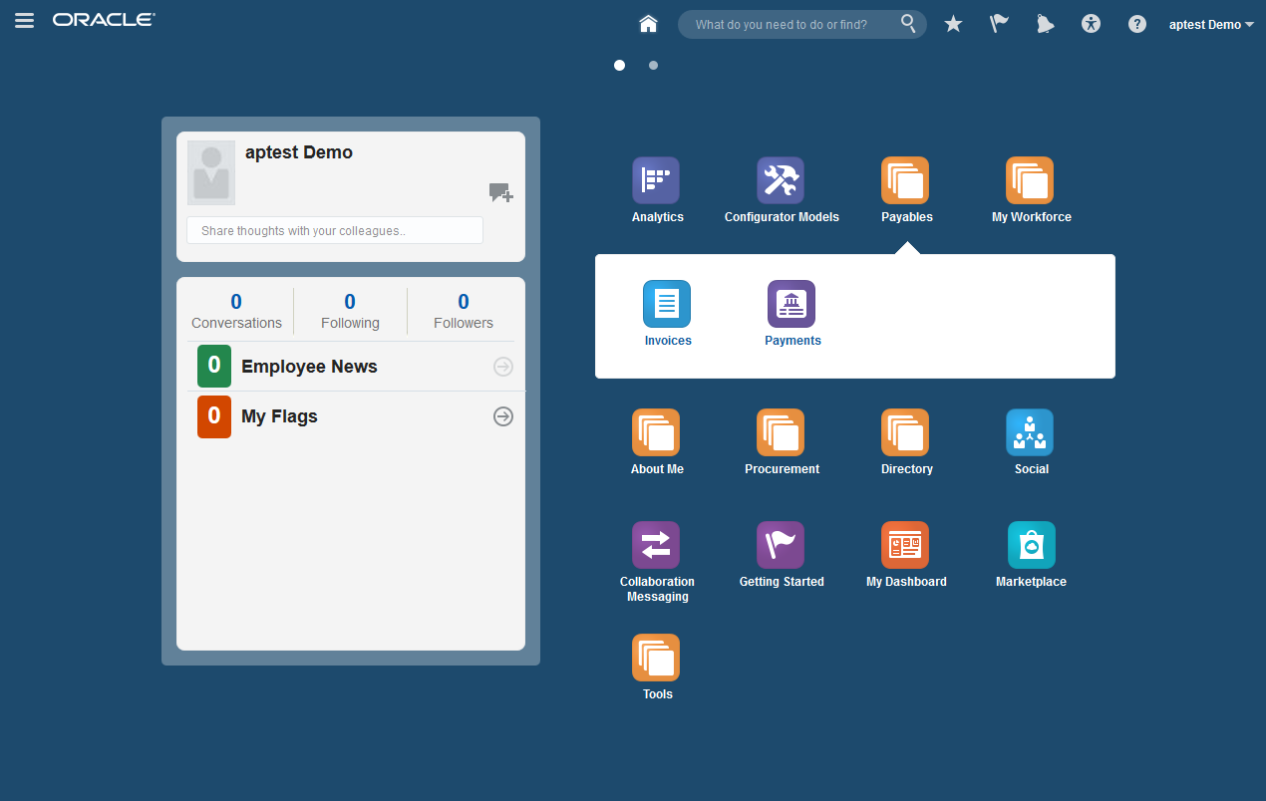The width and height of the screenshot is (1266, 801).
Task: Open the hamburger navigator menu
Action: tap(24, 21)
